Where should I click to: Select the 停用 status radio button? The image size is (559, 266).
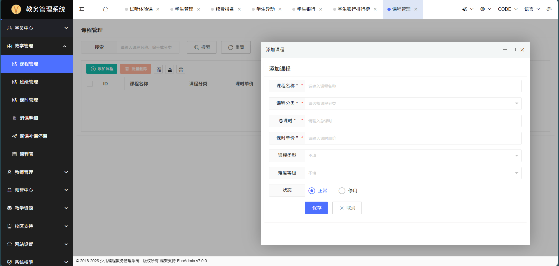pos(342,191)
